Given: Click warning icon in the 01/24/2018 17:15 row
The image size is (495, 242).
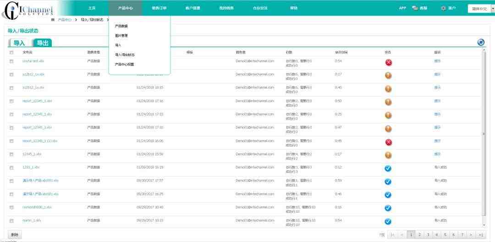Looking at the screenshot, I should (x=388, y=115).
